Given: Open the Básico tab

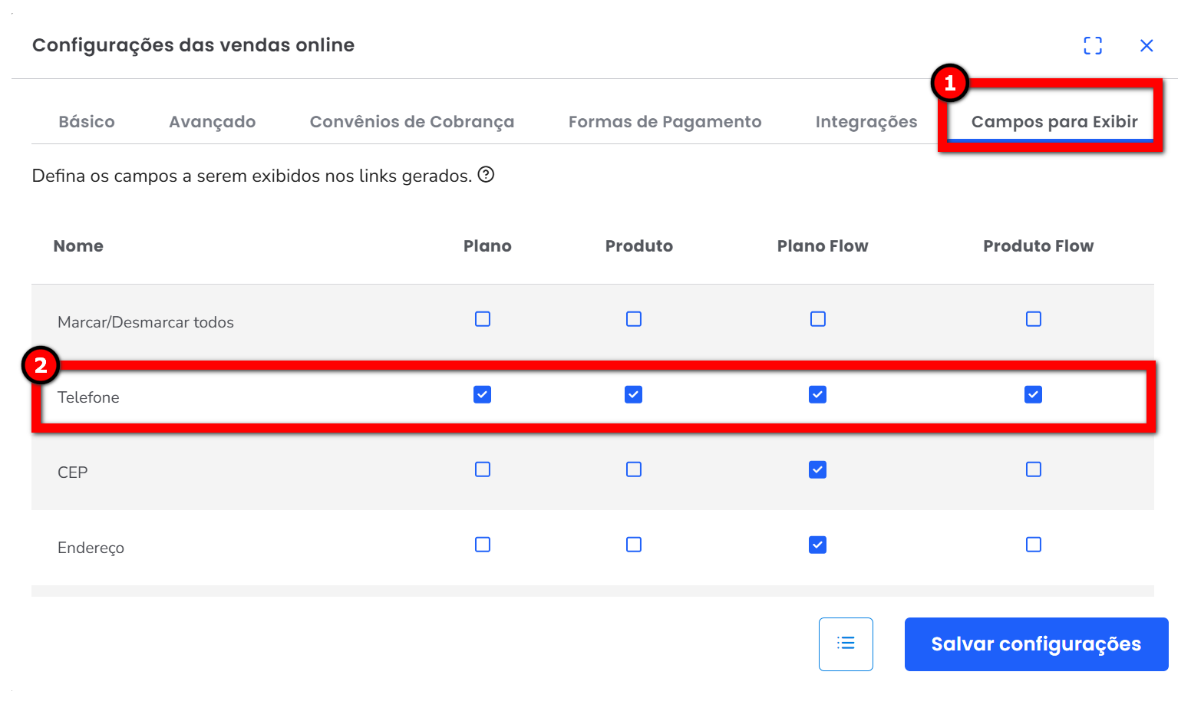Looking at the screenshot, I should point(87,122).
